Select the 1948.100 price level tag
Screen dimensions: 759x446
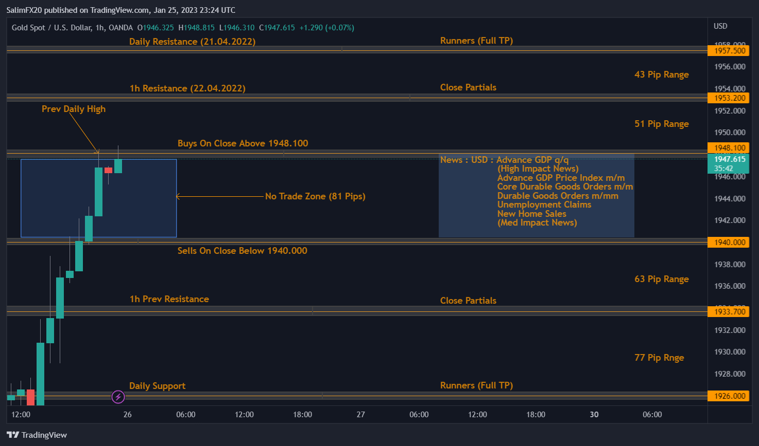(729, 148)
